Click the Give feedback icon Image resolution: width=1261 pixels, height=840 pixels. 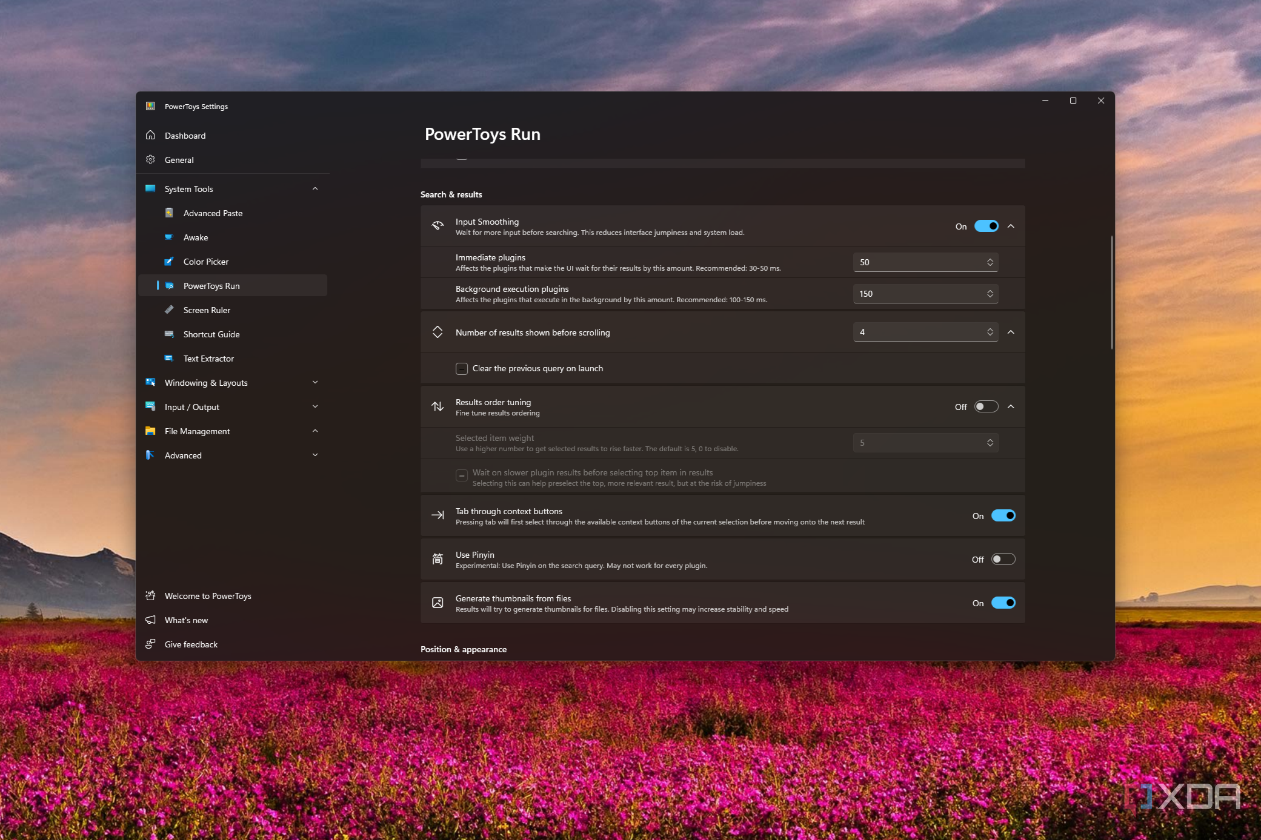click(150, 644)
